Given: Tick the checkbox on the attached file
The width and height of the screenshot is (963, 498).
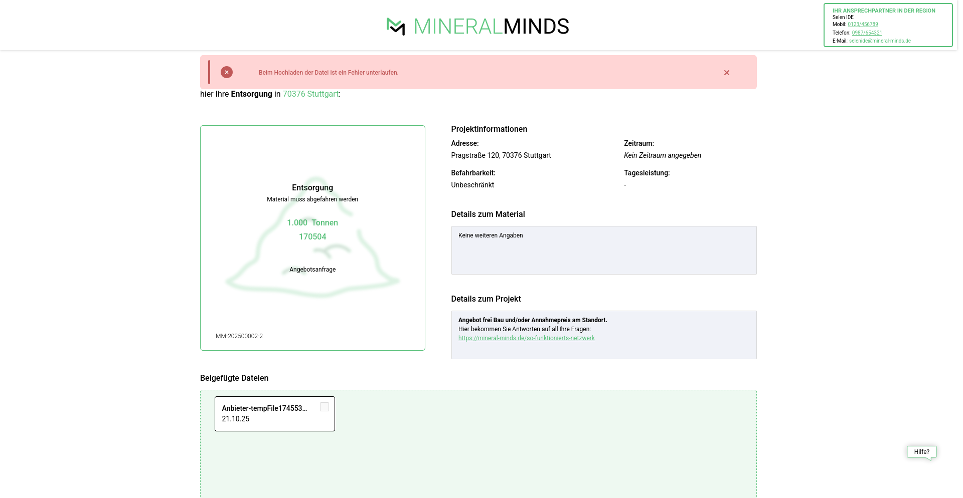Looking at the screenshot, I should tap(325, 407).
